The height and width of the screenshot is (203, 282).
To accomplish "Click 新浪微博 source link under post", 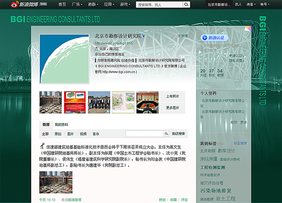I will [x=74, y=199].
